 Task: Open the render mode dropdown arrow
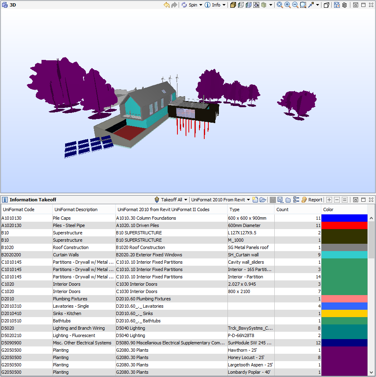click(271, 5)
